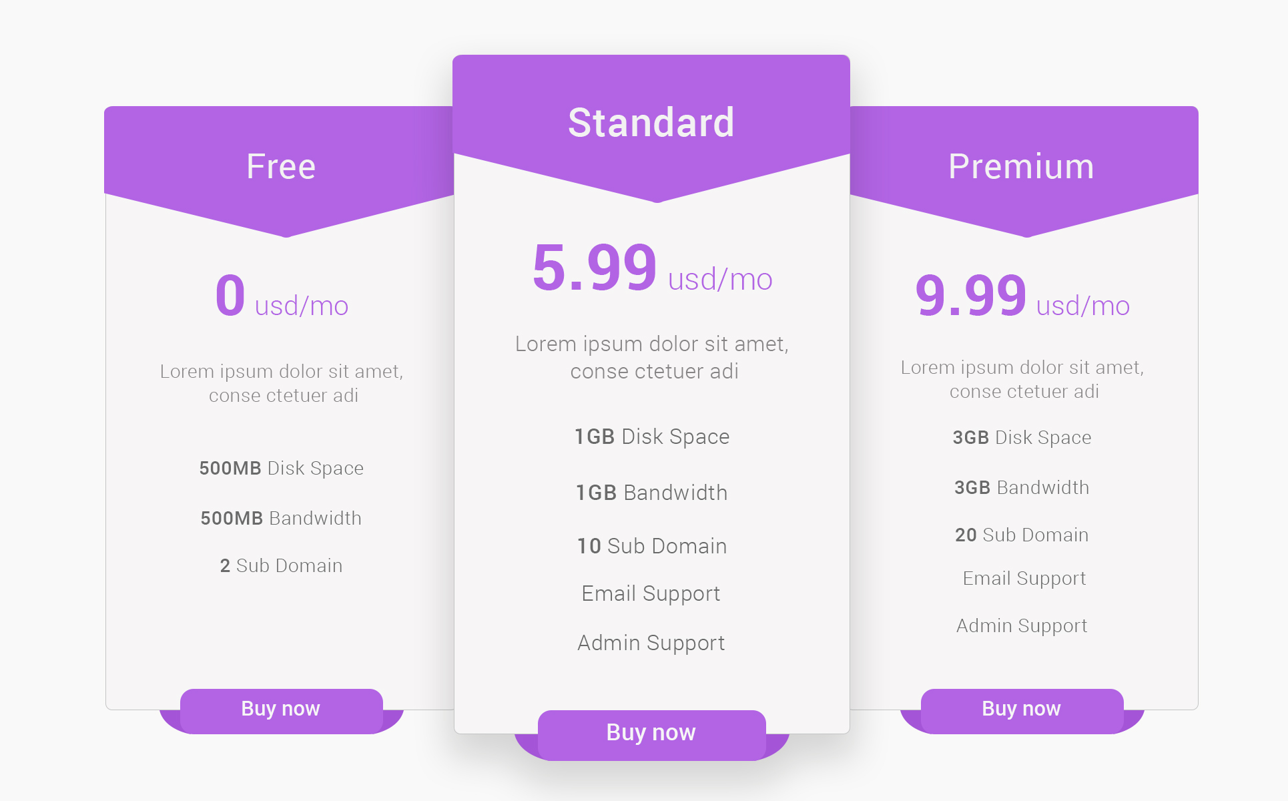Click the 0 usd/mo price
Viewport: 1288px width, 801px height.
click(282, 296)
